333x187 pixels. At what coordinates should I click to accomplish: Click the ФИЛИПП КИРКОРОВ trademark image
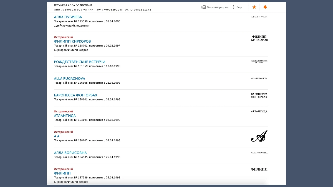click(x=259, y=38)
